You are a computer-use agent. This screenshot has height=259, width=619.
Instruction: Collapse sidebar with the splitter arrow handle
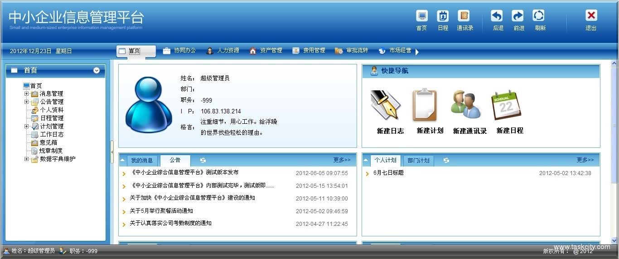click(112, 152)
